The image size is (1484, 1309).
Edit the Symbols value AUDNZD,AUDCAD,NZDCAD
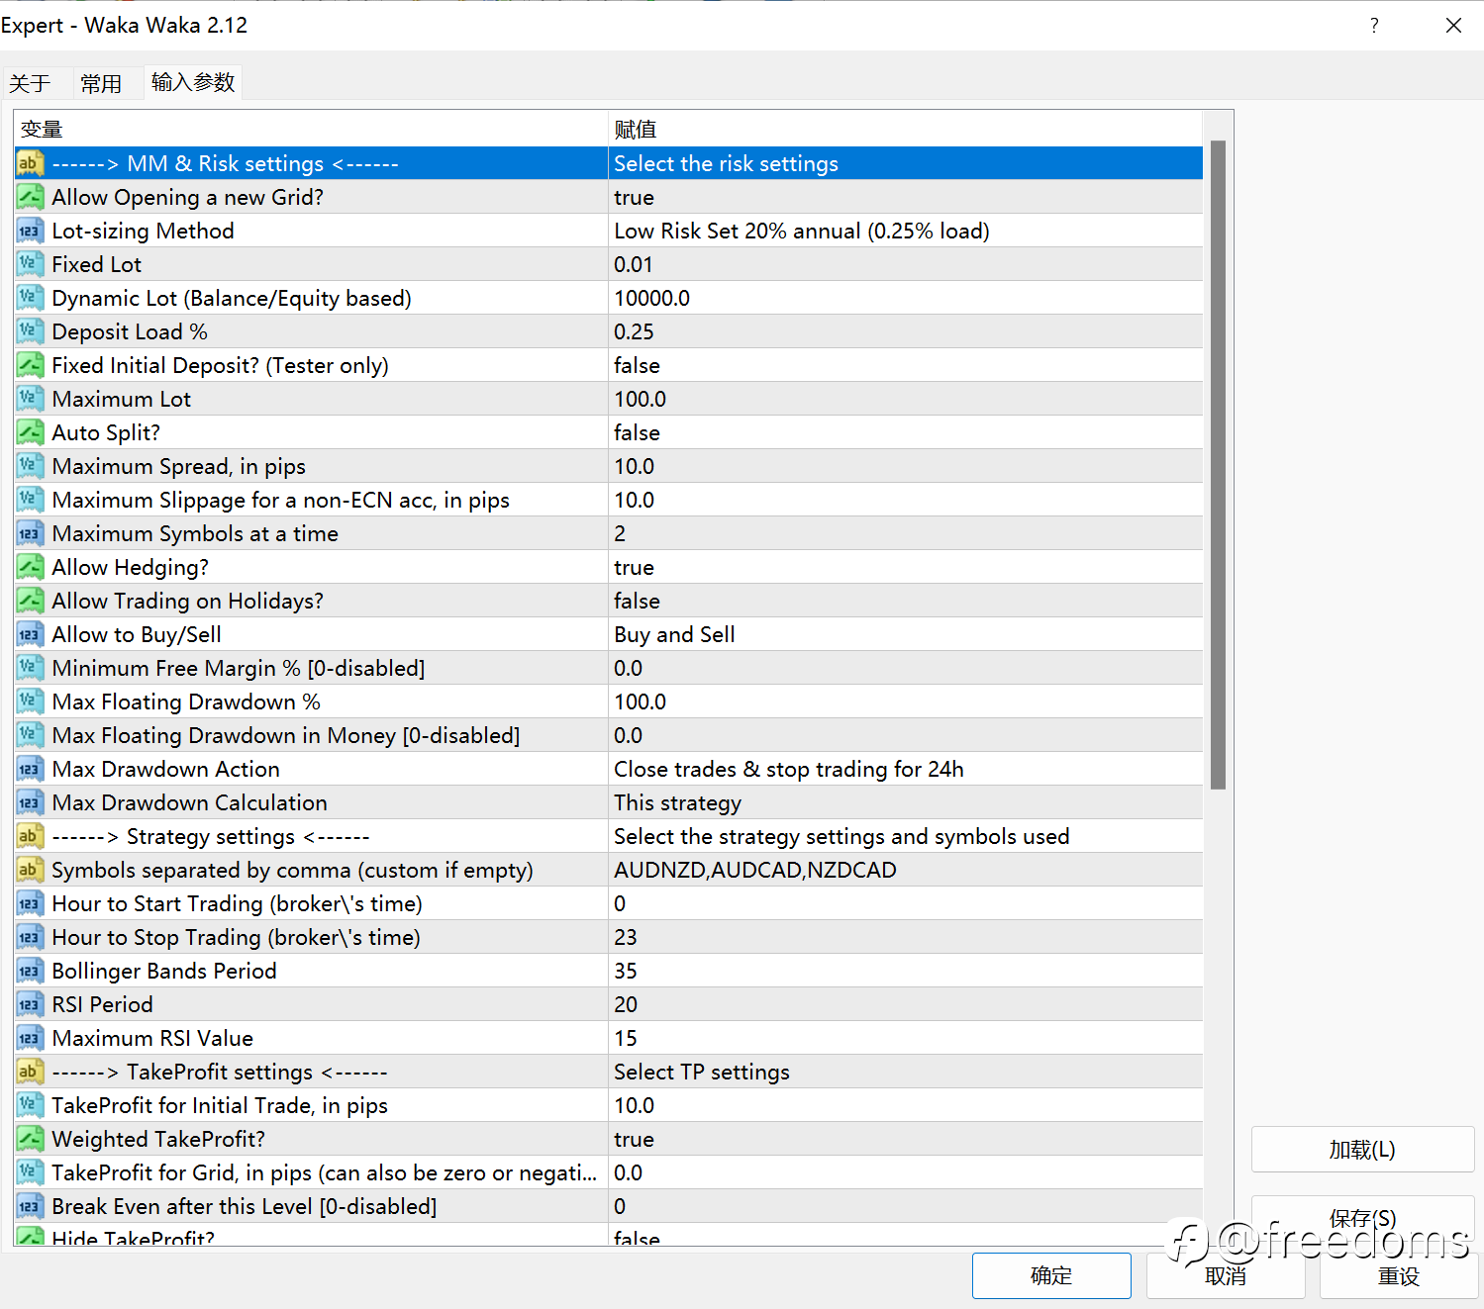[906, 870]
